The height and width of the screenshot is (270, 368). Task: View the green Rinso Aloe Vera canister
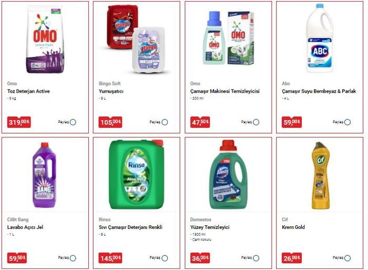(x=136, y=174)
